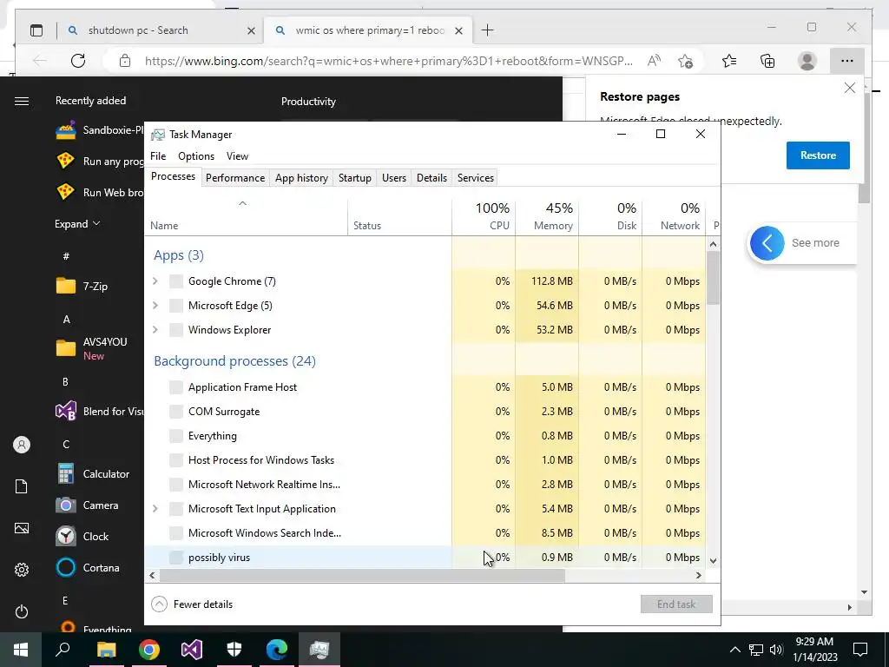Open the user account icon in Start rail
The height and width of the screenshot is (667, 889).
(x=22, y=445)
